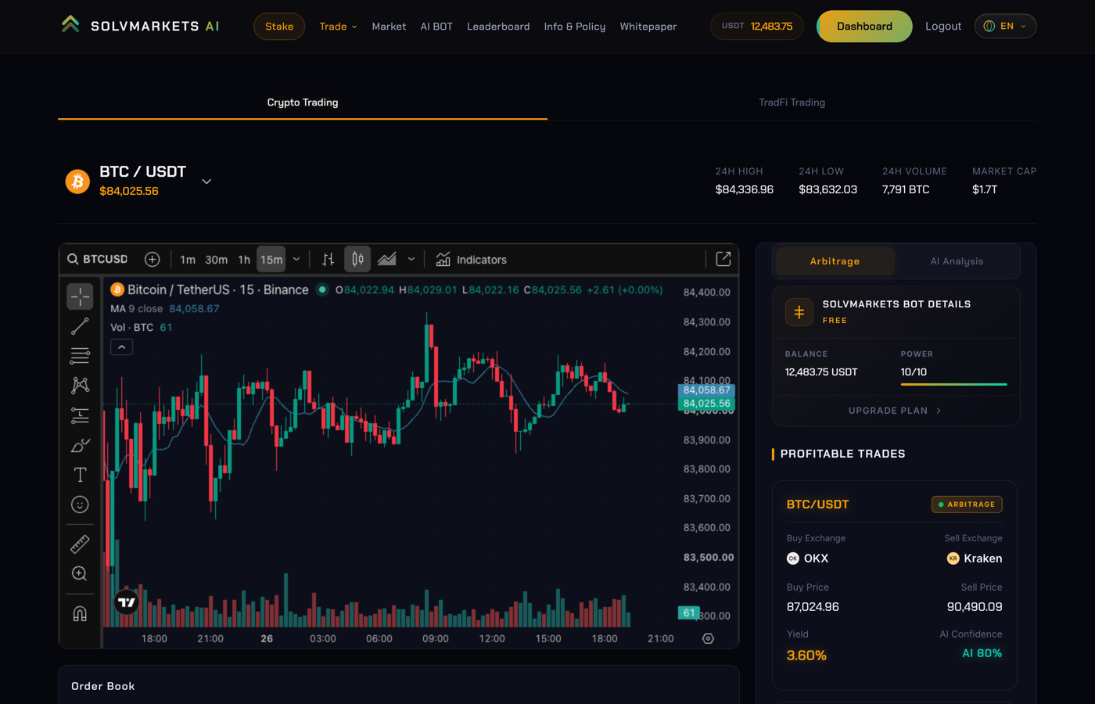Click the TradingView logo on the chart
1095x704 pixels.
(127, 602)
